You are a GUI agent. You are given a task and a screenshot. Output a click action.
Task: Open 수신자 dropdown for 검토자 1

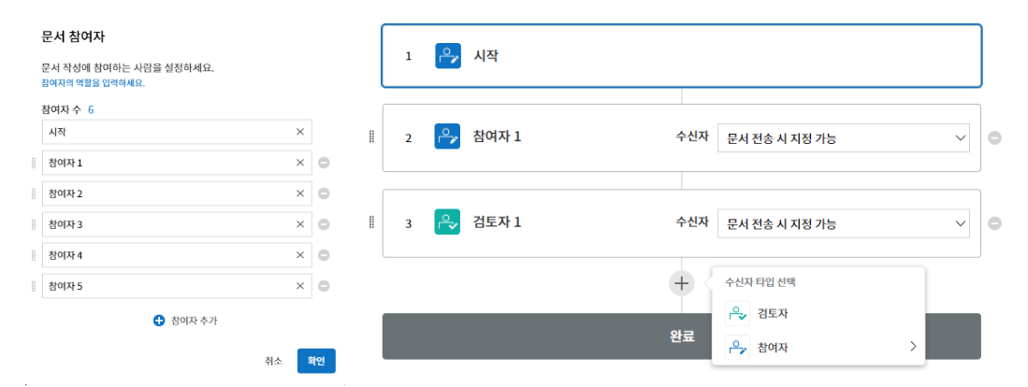tap(844, 223)
